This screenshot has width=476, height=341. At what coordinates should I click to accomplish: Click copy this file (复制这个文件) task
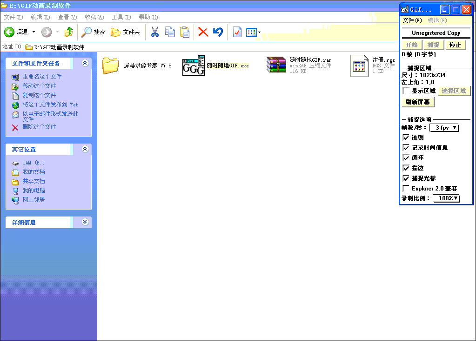[39, 95]
